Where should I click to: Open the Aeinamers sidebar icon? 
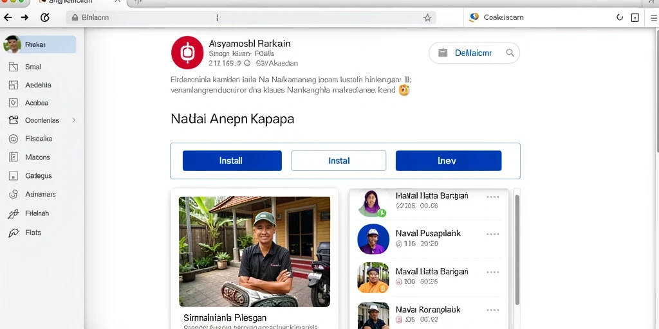click(x=14, y=194)
